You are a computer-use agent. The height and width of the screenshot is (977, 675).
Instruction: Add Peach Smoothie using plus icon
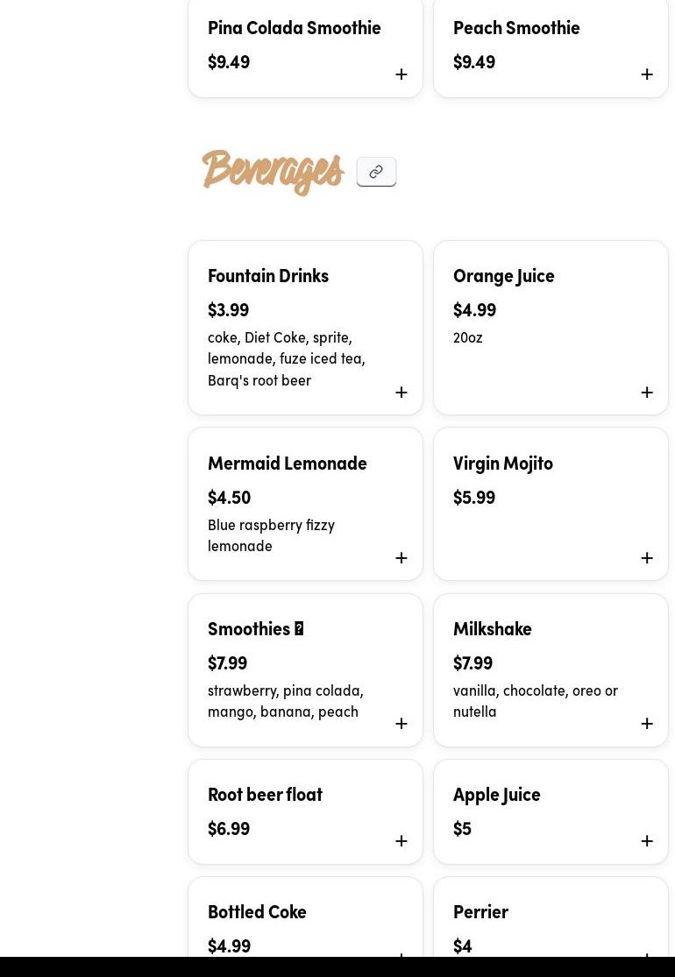pos(647,74)
